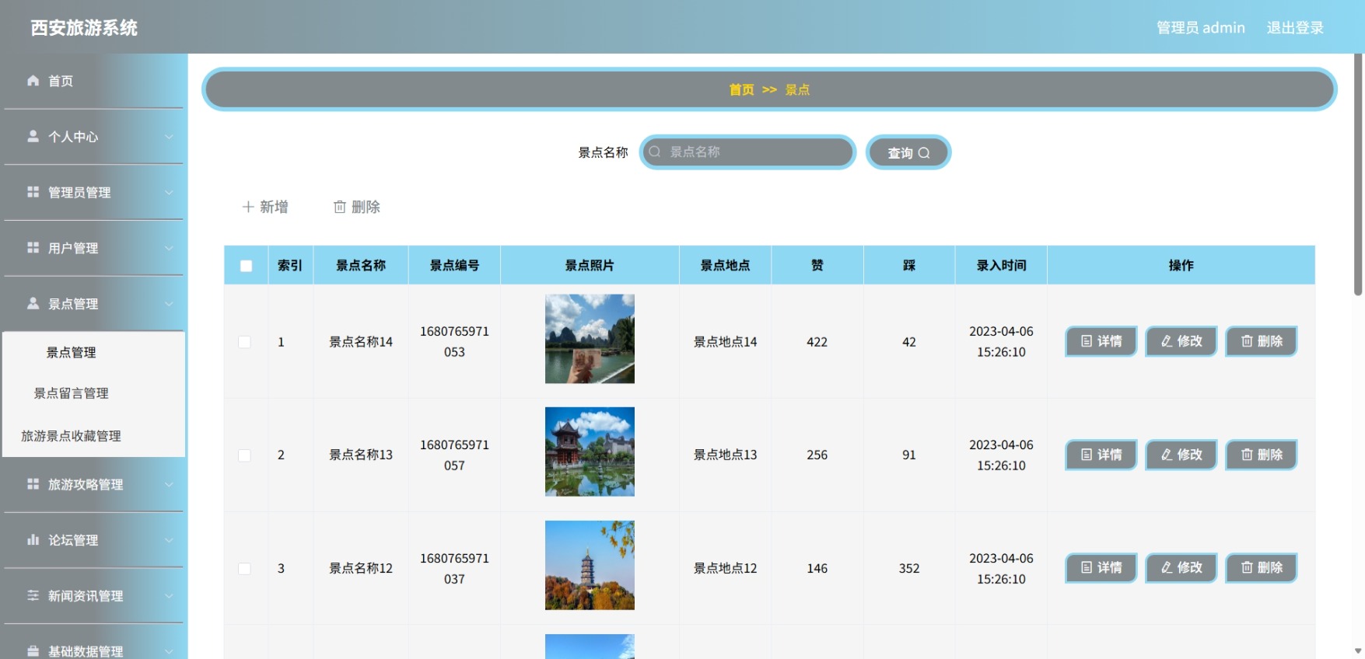Click the trash icon on 景点名称12 删除 button
Viewport: 1365px width, 659px height.
[1247, 568]
